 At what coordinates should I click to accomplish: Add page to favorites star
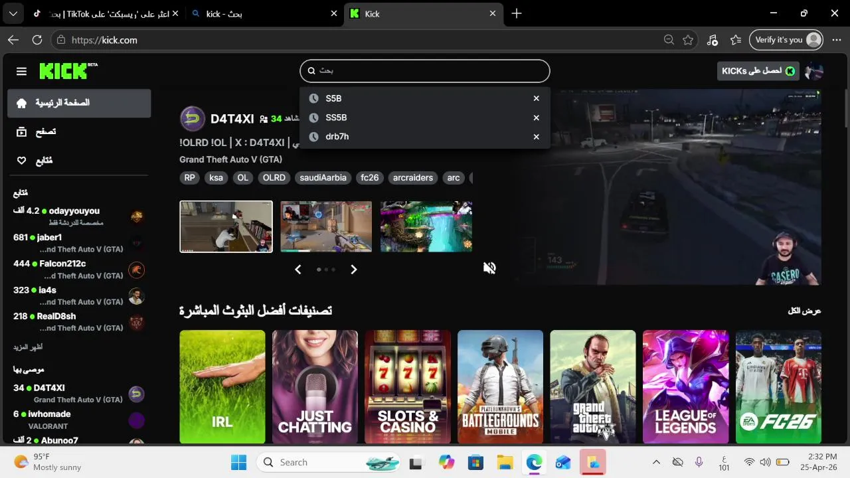click(x=688, y=40)
